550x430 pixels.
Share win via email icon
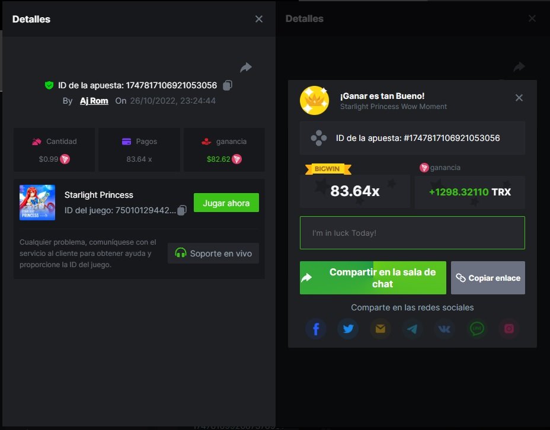click(x=380, y=329)
